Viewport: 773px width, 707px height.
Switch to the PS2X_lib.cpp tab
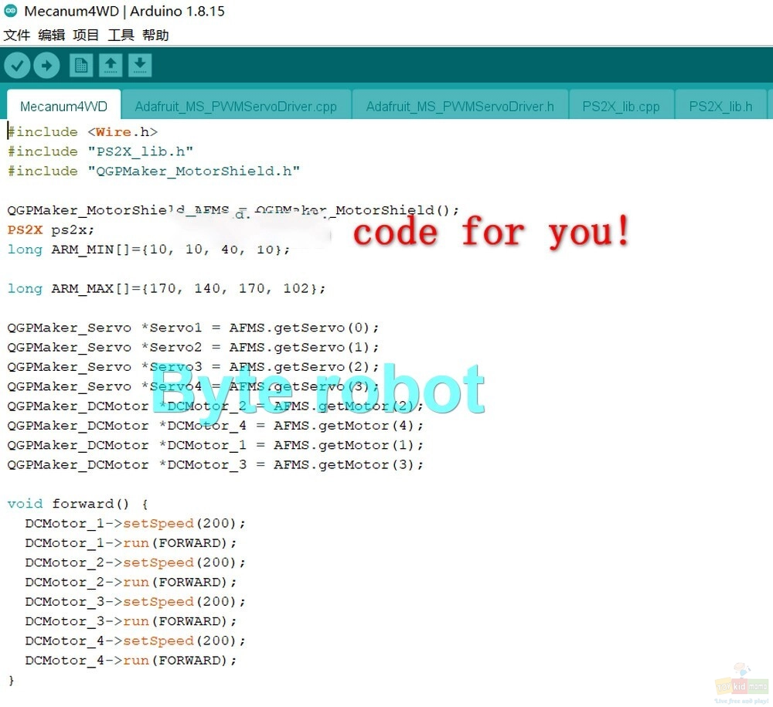coord(621,105)
